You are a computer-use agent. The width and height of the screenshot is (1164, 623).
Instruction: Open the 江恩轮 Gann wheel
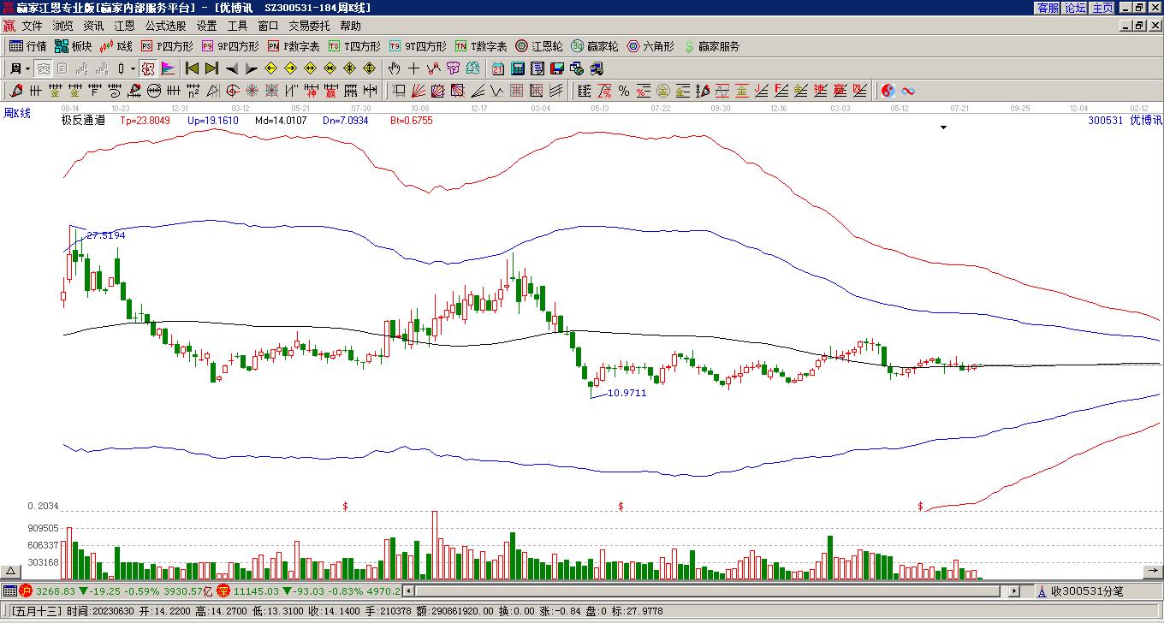pyautogui.click(x=538, y=46)
